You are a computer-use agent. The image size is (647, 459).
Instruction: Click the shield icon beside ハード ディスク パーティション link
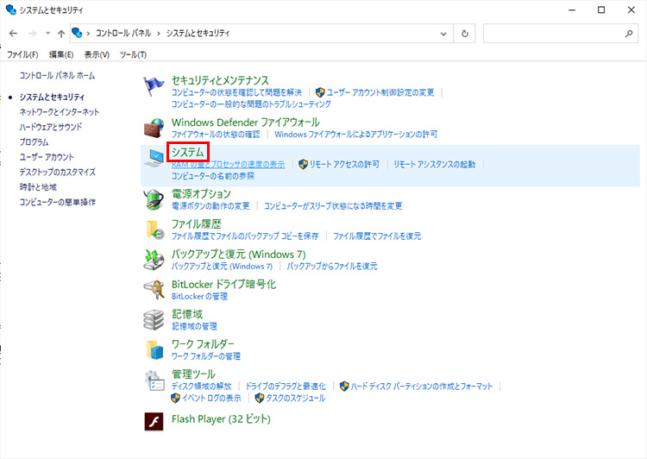[x=344, y=386]
